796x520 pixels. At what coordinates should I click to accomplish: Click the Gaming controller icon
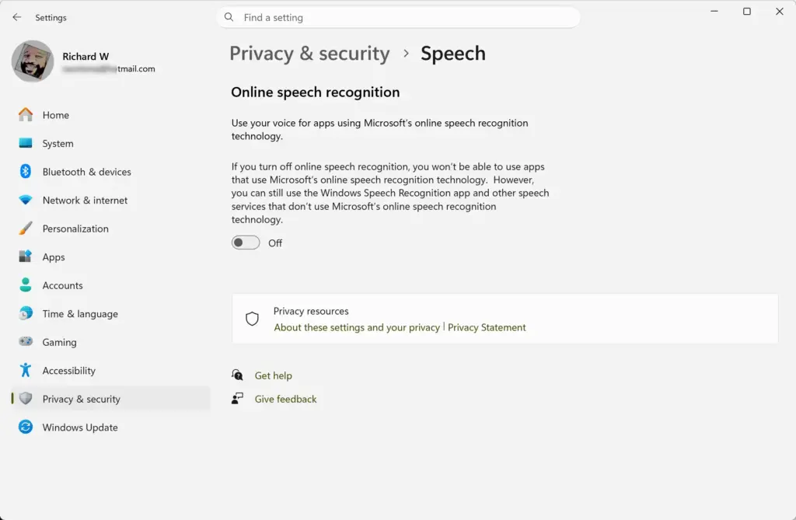pyautogui.click(x=26, y=342)
